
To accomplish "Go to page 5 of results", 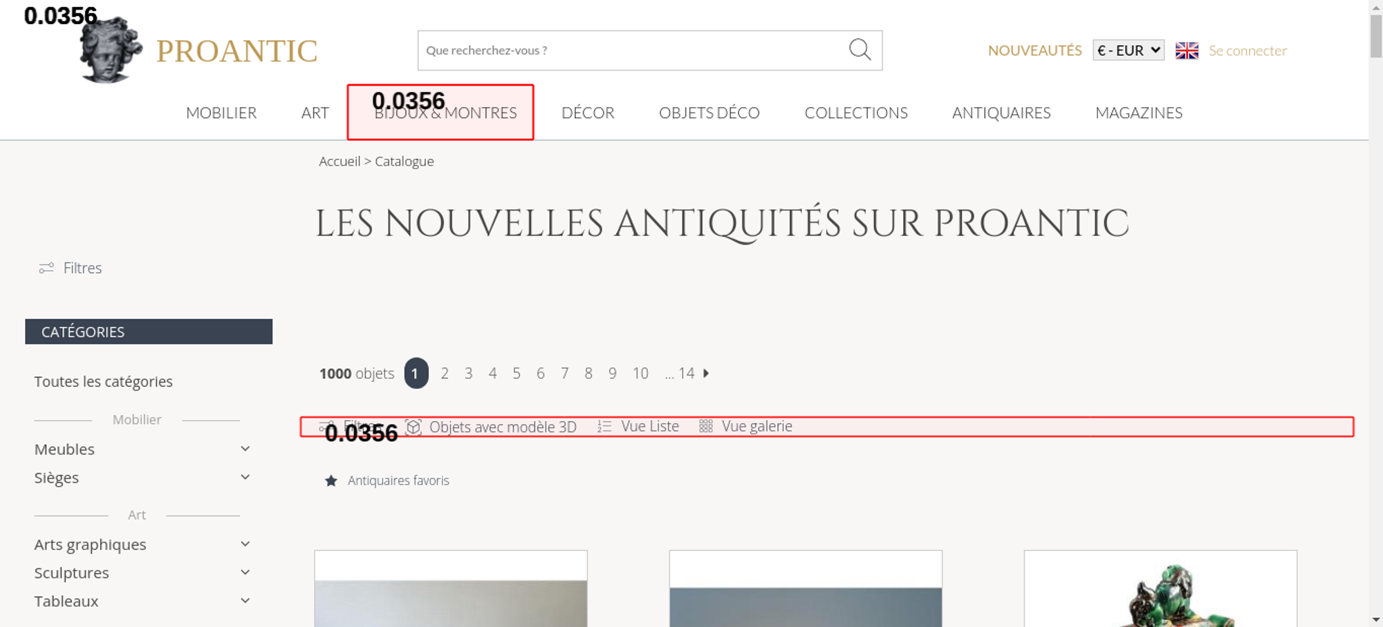I will [517, 374].
